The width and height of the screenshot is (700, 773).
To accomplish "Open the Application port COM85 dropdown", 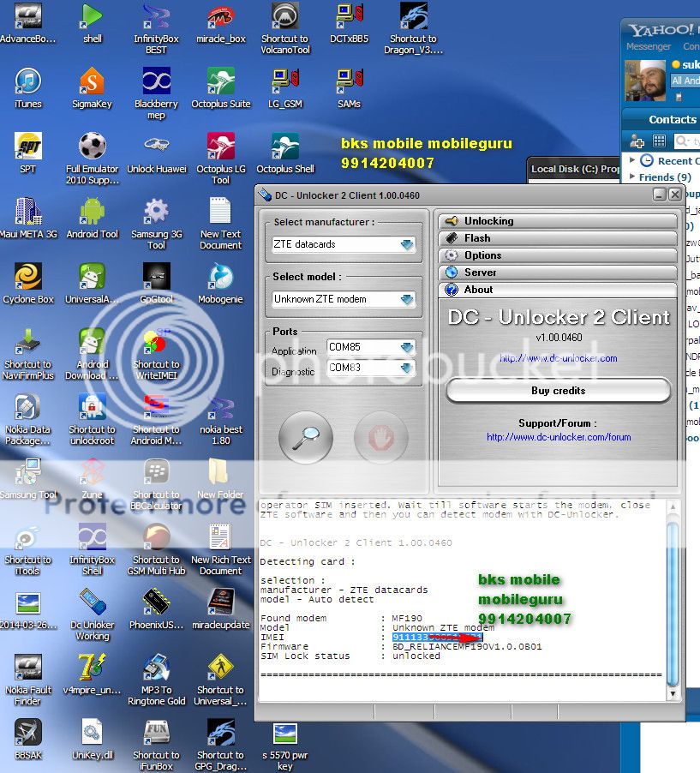I will pos(371,347).
